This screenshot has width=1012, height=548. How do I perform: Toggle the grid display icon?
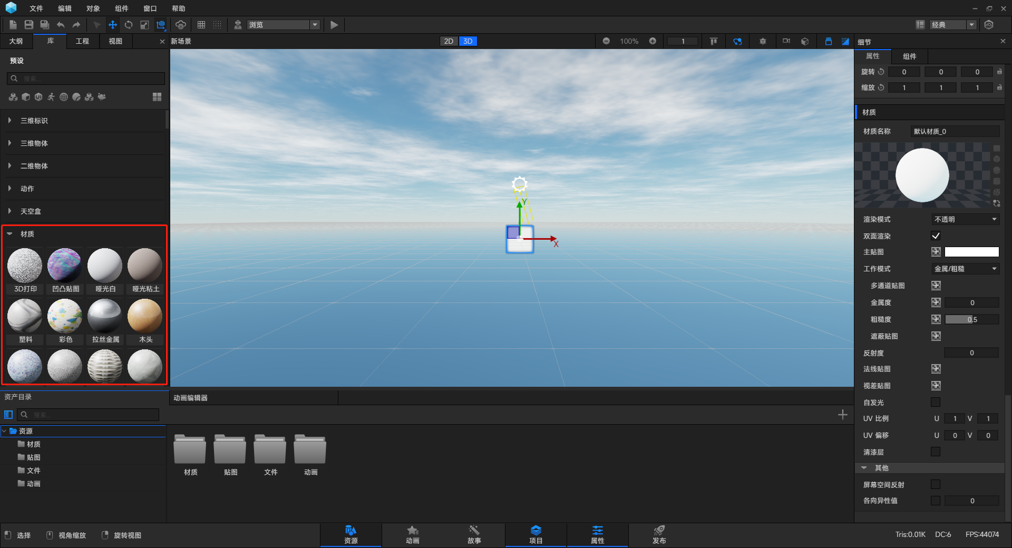[x=201, y=25]
